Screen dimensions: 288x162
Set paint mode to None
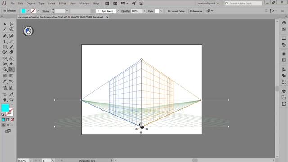[x=12, y=120]
